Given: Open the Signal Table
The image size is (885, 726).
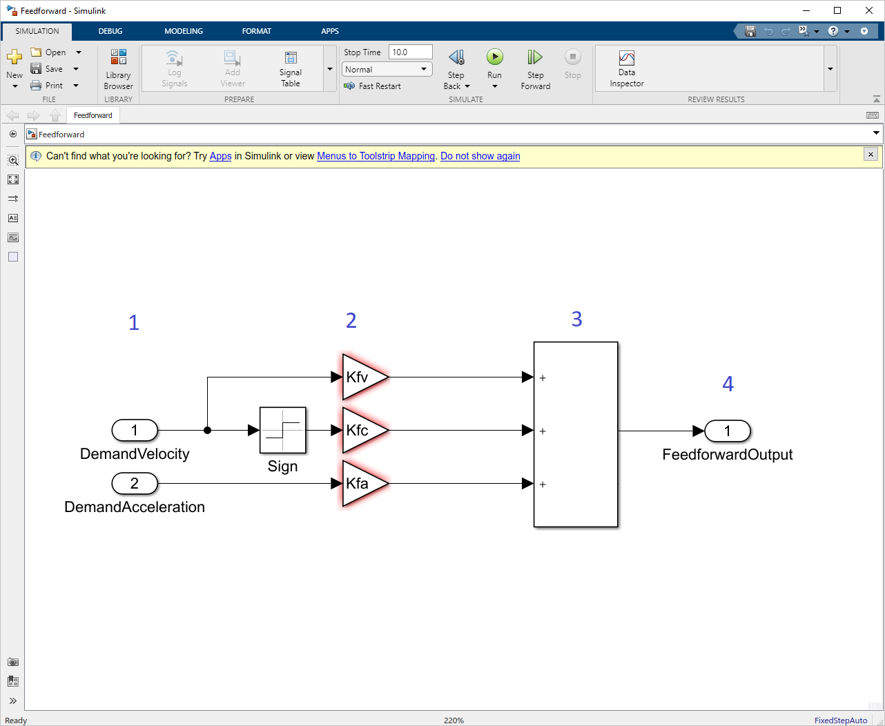Looking at the screenshot, I should click(x=291, y=69).
